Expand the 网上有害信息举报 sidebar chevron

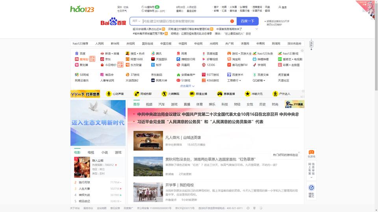tap(311, 177)
